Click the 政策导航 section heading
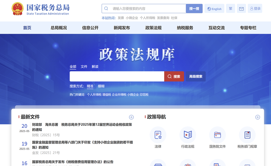The width and height of the screenshot is (271, 166). coord(156,117)
